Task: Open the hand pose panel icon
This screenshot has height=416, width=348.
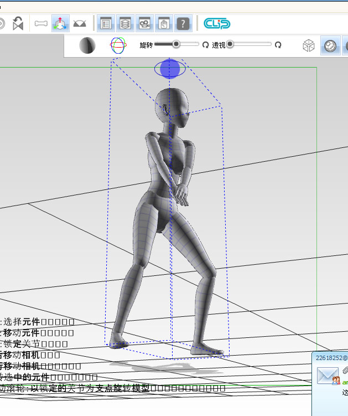Action: pyautogui.click(x=163, y=23)
